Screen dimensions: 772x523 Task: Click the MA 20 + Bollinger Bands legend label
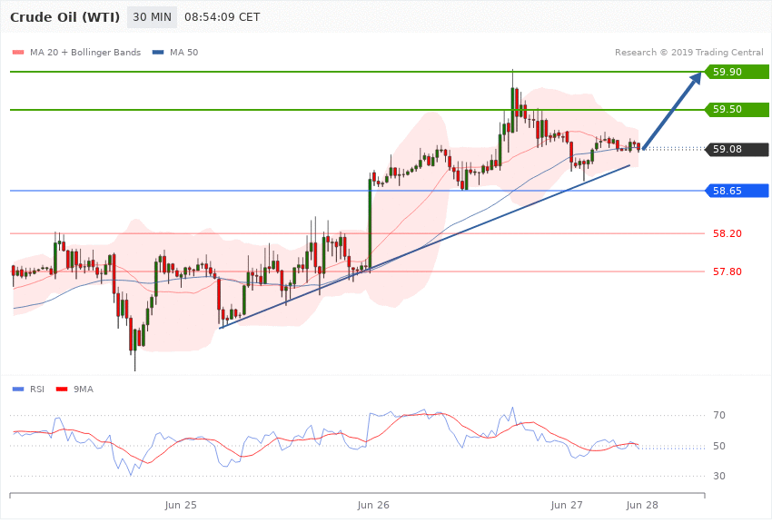click(x=85, y=52)
